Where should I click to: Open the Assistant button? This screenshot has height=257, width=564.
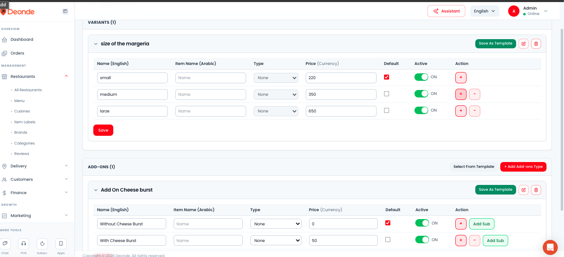point(446,11)
